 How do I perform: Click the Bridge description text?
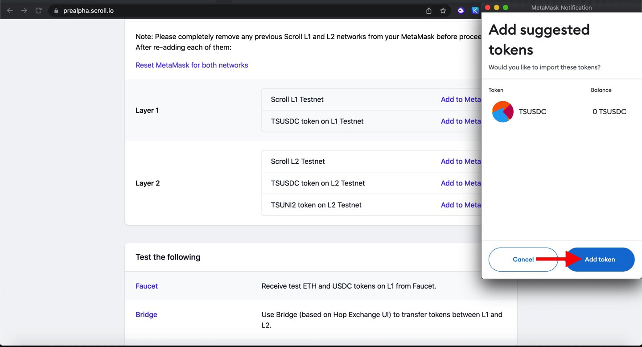click(382, 320)
